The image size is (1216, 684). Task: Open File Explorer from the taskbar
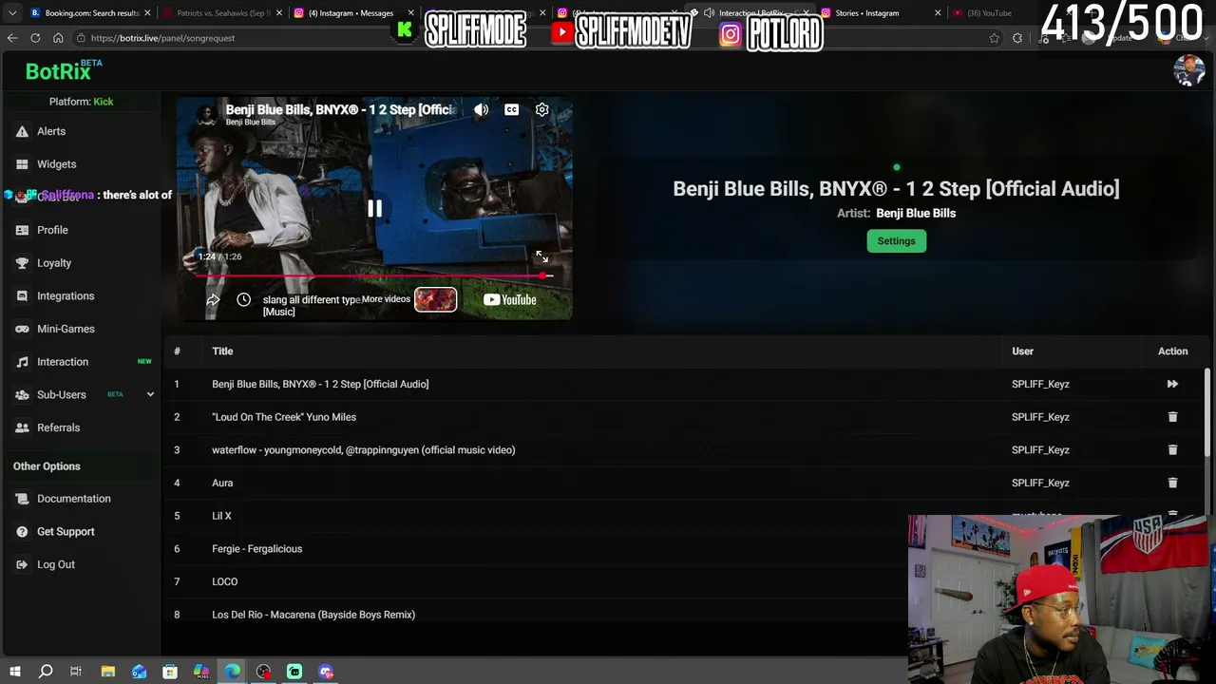coord(108,672)
